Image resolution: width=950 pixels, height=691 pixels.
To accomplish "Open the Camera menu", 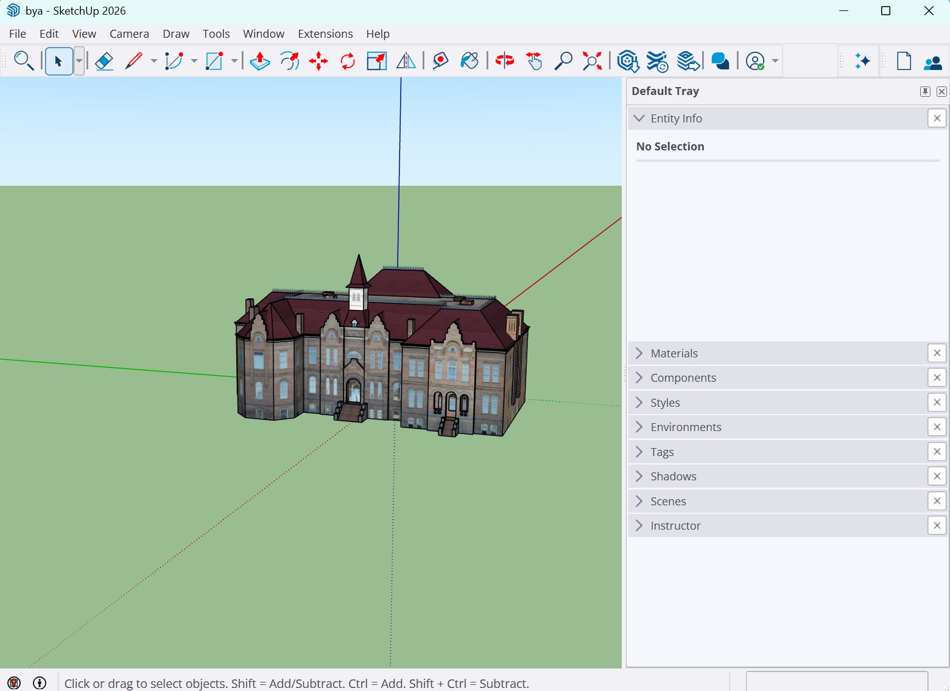I will coord(129,33).
